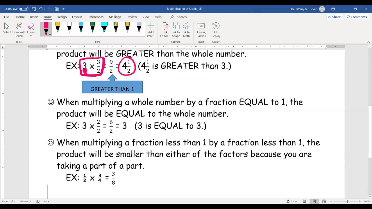Collapse the ribbon with the chevron
372x209 pixels.
369,42
